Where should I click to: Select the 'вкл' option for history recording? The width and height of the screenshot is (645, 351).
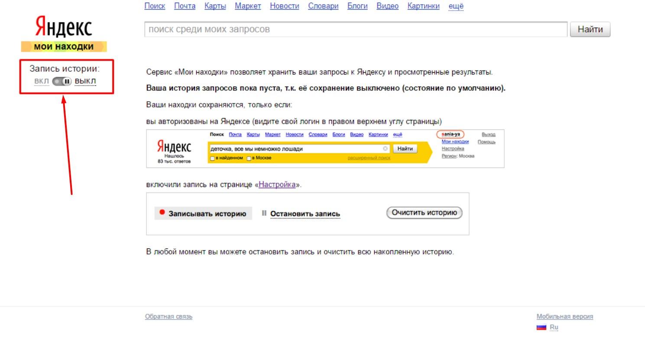(42, 81)
